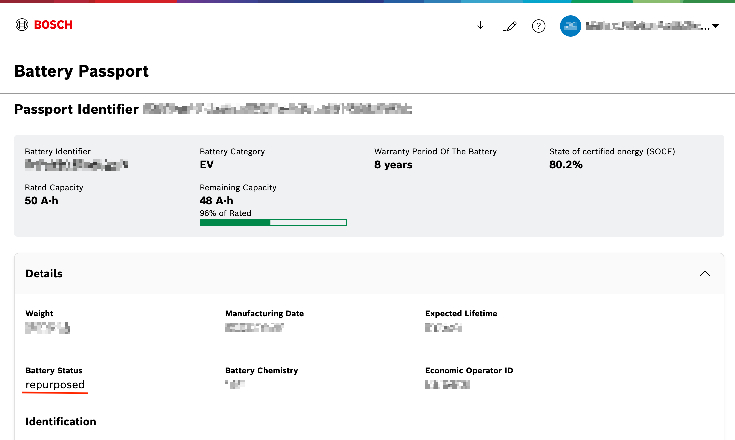Screen dimensions: 735x440
Task: Click the blue user avatar icon
Action: tap(570, 26)
